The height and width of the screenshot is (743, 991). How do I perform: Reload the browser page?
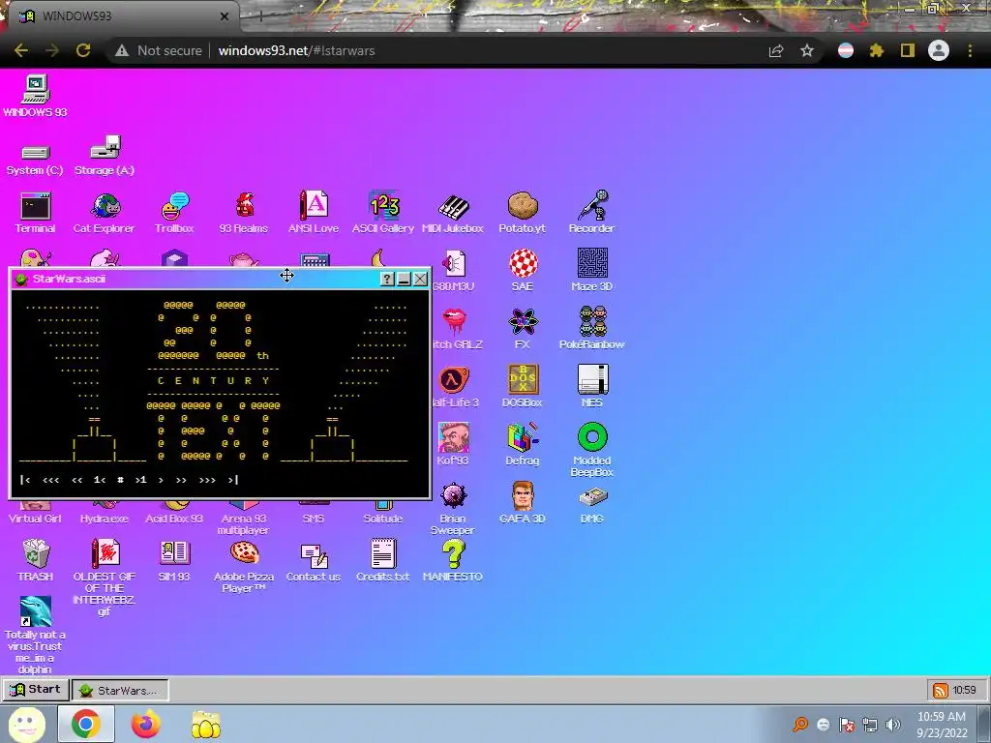coord(83,50)
